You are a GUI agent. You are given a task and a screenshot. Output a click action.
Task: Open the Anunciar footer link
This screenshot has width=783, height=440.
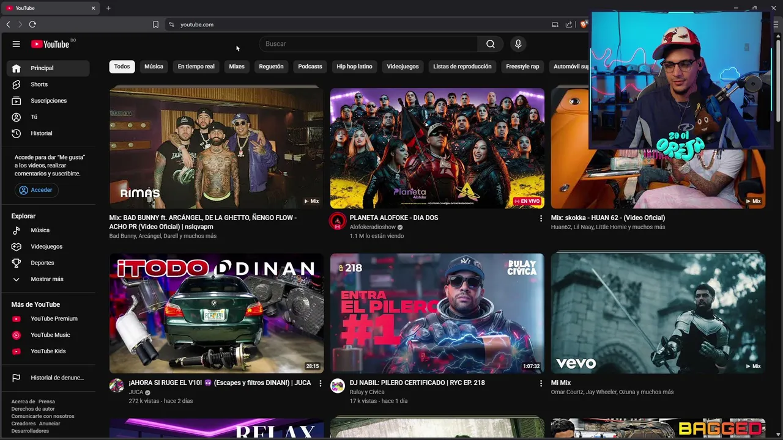click(50, 424)
